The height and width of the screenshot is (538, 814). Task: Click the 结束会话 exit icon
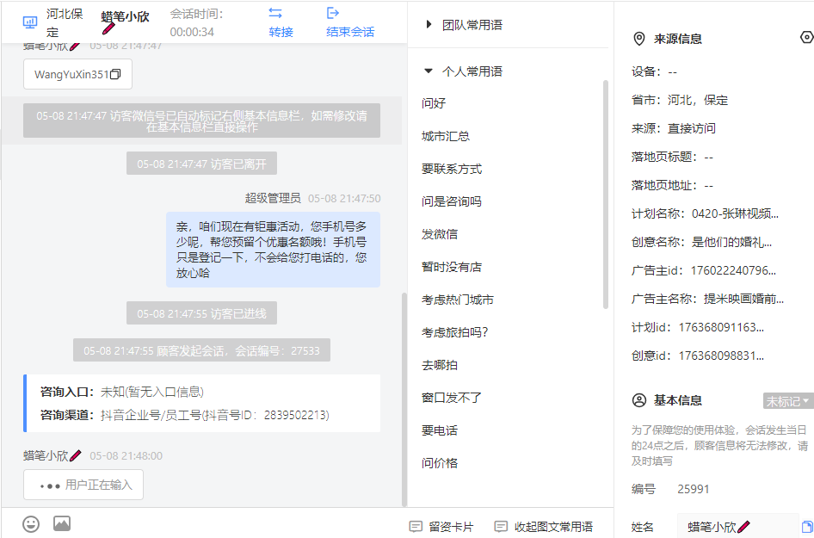coord(333,13)
